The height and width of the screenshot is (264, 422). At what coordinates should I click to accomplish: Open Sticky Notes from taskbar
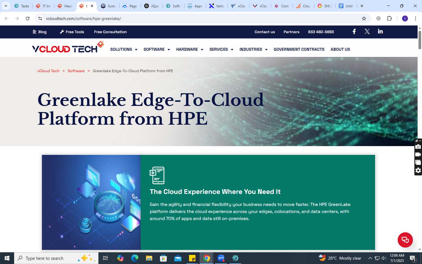tap(192, 258)
